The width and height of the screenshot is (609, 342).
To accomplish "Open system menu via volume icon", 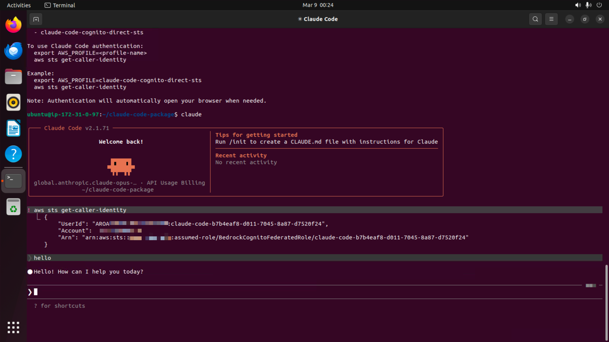I will pos(578,5).
